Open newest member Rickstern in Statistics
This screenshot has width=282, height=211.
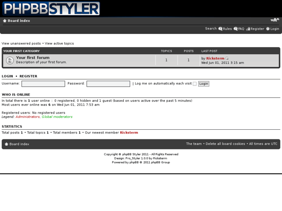[x=129, y=132]
